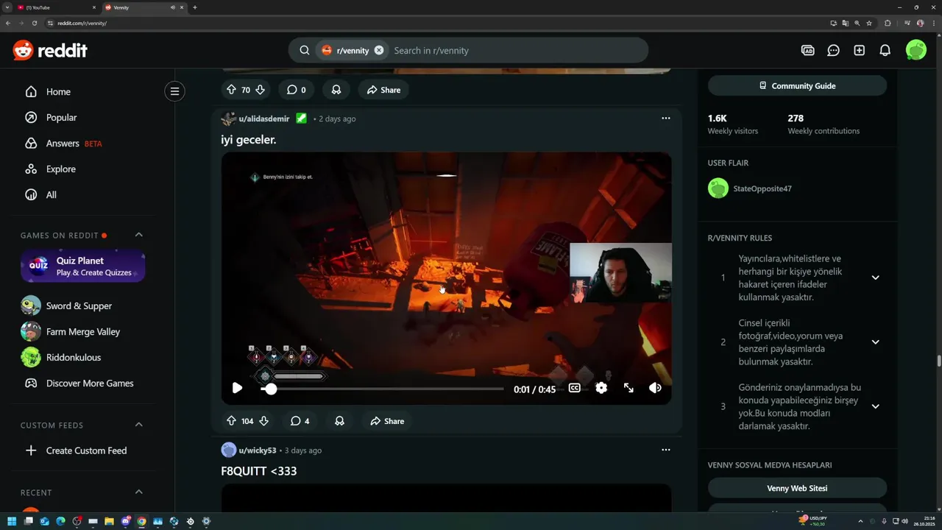Switch to the YouTube browser tab

click(x=57, y=7)
